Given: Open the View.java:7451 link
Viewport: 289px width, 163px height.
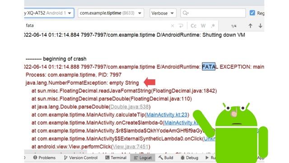Looking at the screenshot, I should coord(131,147).
